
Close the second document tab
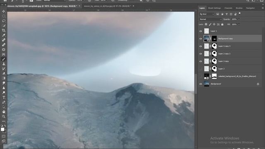[x=133, y=6]
